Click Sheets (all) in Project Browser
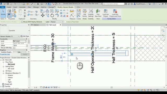 pyautogui.click(x=8, y=84)
